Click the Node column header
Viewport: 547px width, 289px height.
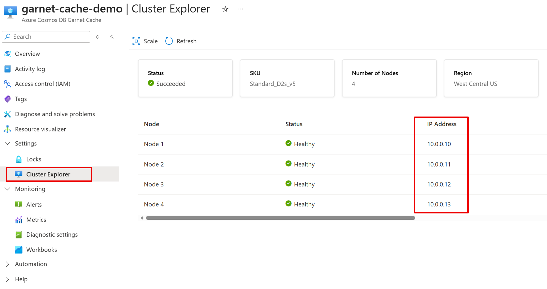pos(151,124)
